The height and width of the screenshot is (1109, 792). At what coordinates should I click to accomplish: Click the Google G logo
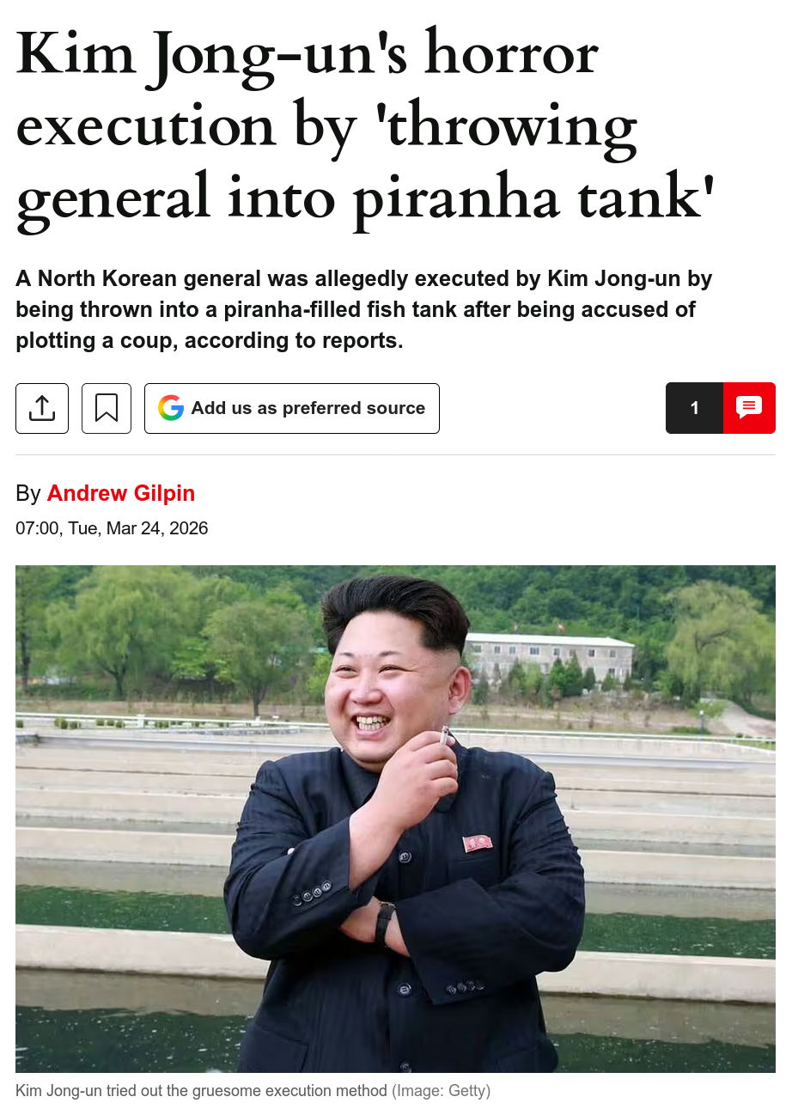pyautogui.click(x=171, y=408)
